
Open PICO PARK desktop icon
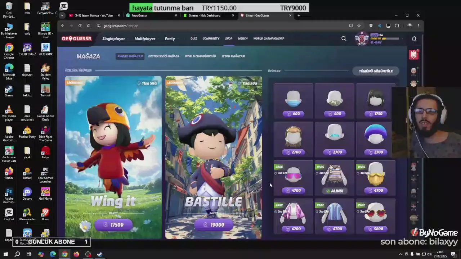click(45, 49)
